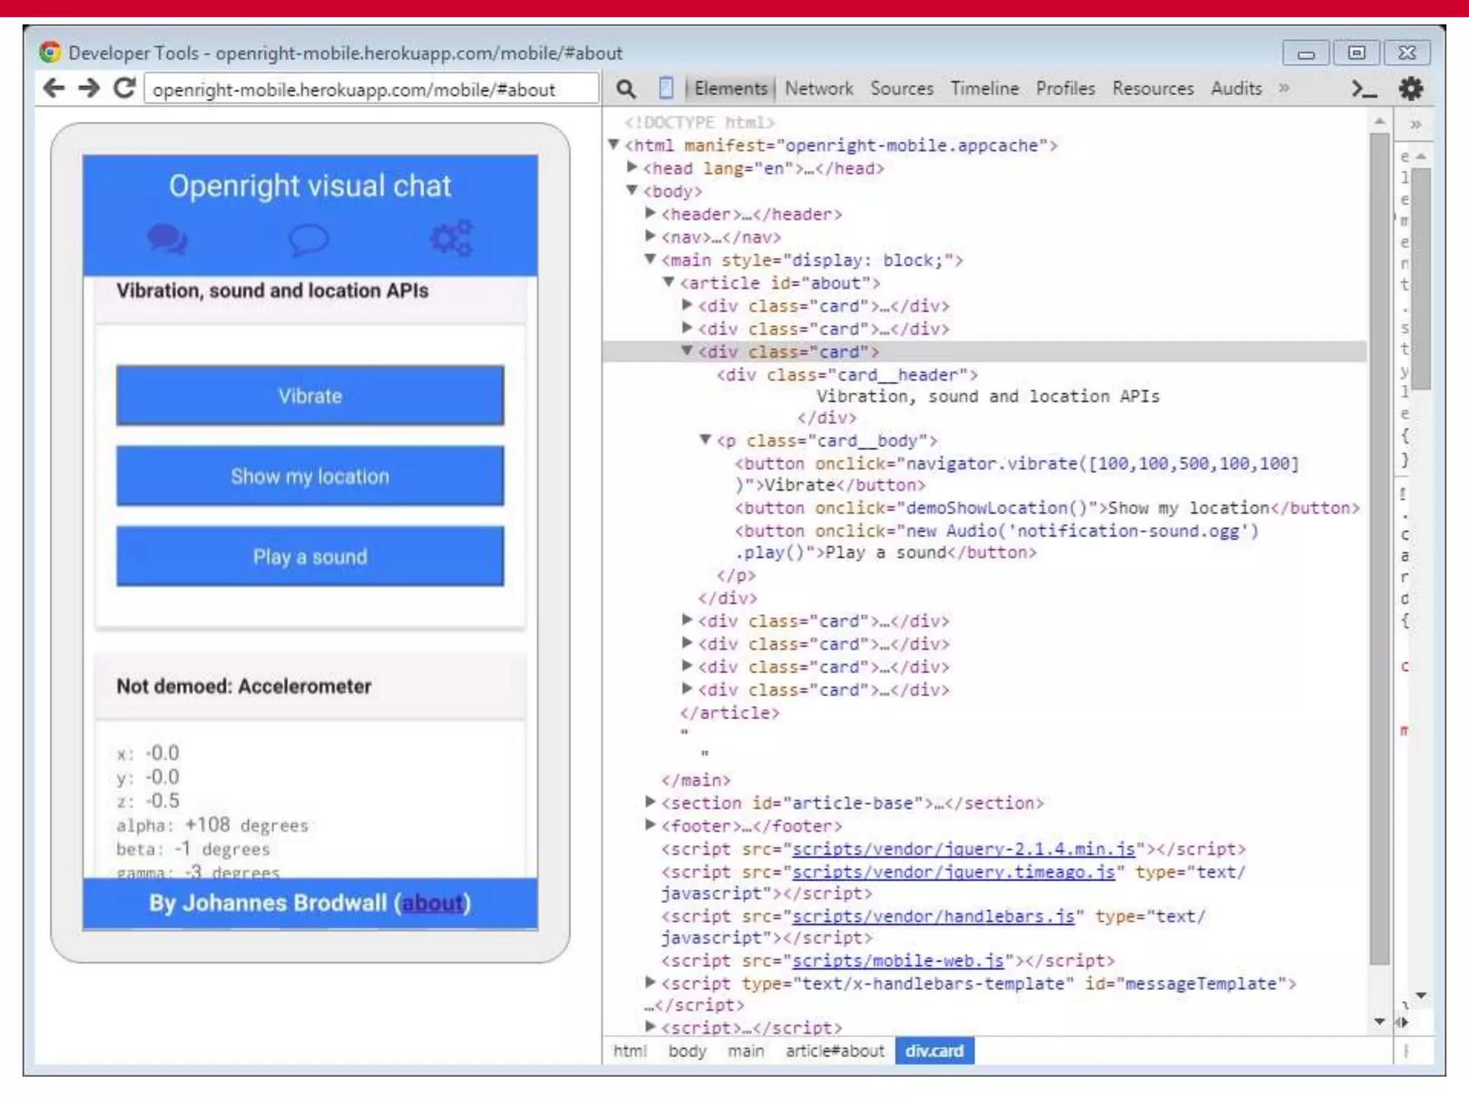
Task: Reload the page with refresh icon
Action: pyautogui.click(x=124, y=88)
